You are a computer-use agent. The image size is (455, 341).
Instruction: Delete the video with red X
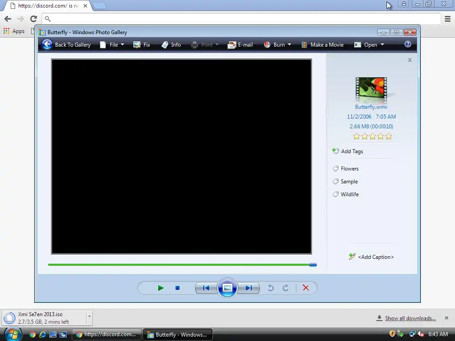306,288
